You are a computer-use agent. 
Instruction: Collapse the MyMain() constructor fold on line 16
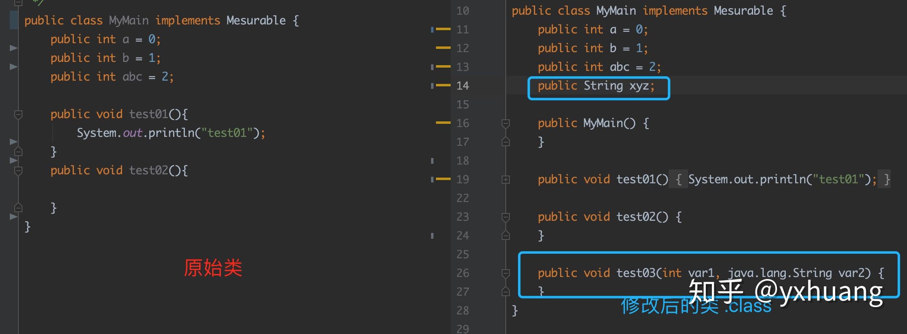click(505, 124)
